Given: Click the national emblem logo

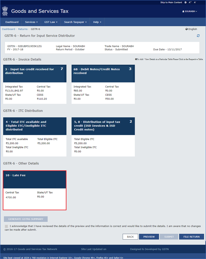Looking at the screenshot, I should click(x=5, y=11).
